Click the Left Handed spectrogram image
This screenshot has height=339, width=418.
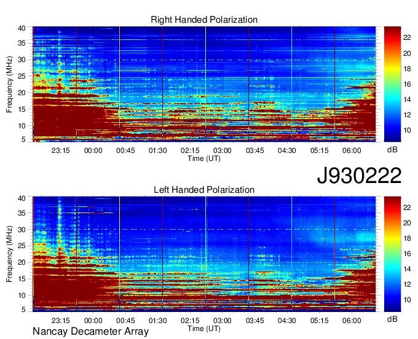[204, 254]
